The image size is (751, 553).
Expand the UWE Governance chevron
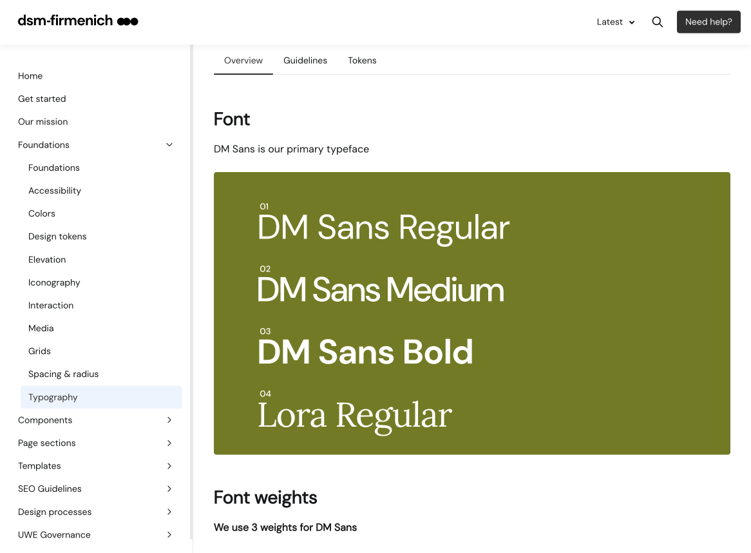pos(169,535)
